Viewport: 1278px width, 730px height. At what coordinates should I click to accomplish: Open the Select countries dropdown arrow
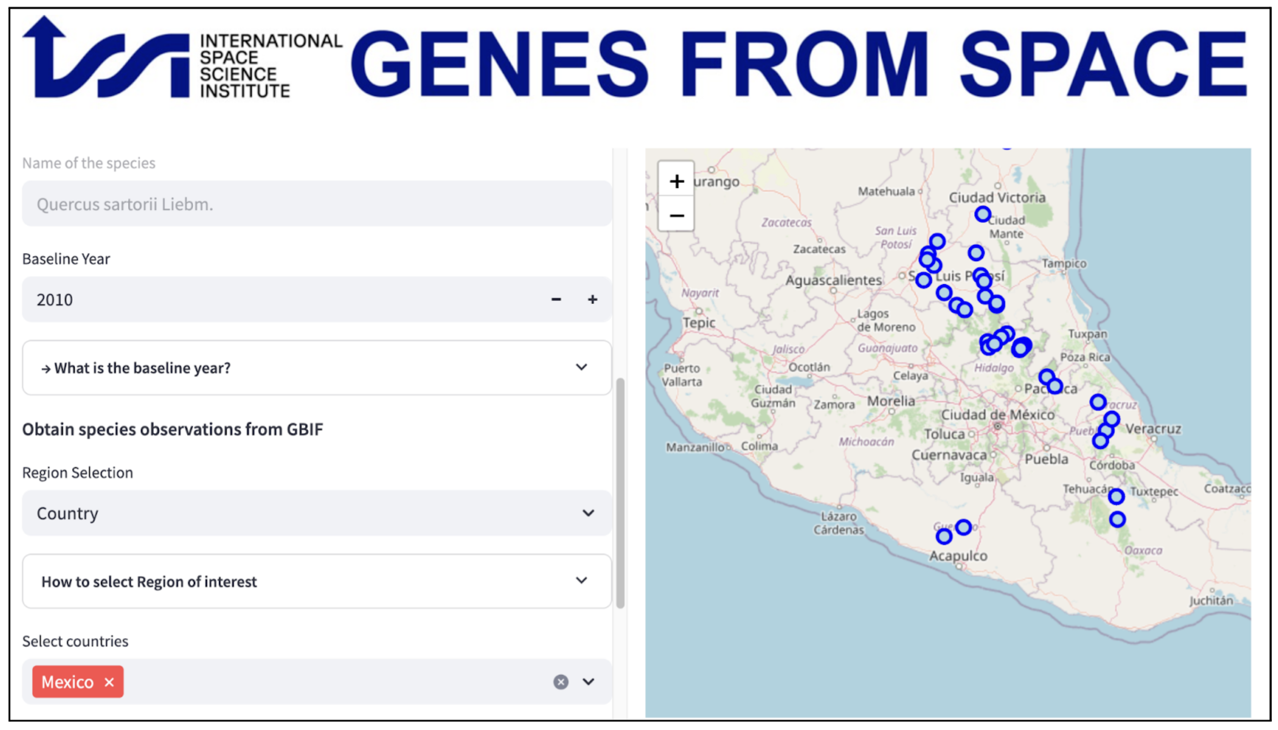click(x=589, y=682)
